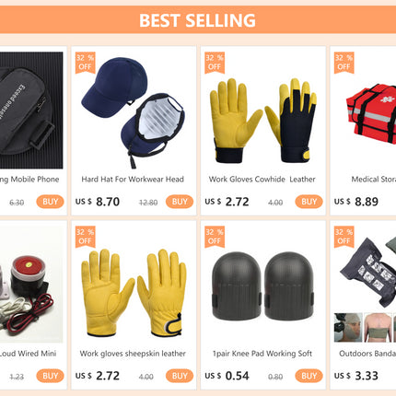Click BUY button for Knee Pad item
396x396 pixels.
tap(309, 376)
